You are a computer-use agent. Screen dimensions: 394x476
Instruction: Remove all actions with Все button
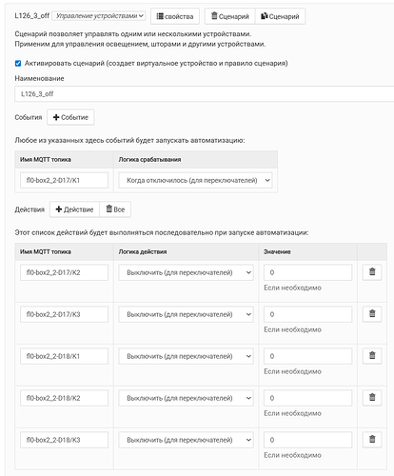click(115, 209)
